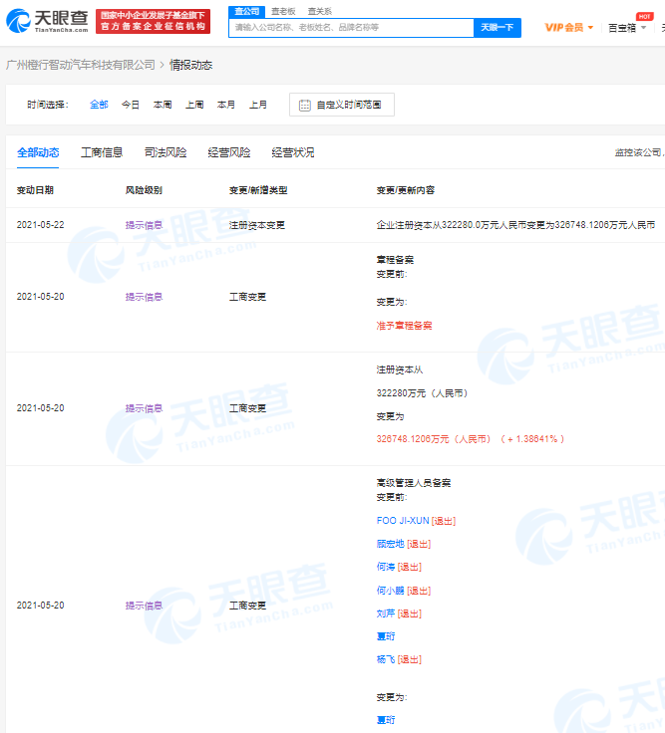Screen dimensions: 665x733
Task: Expand the VIP会员 dropdown
Action: (568, 27)
